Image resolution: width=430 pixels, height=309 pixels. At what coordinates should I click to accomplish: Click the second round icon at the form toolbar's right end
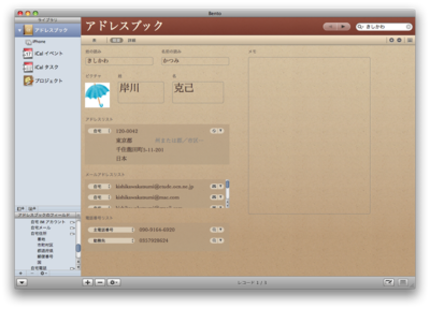coord(399,40)
